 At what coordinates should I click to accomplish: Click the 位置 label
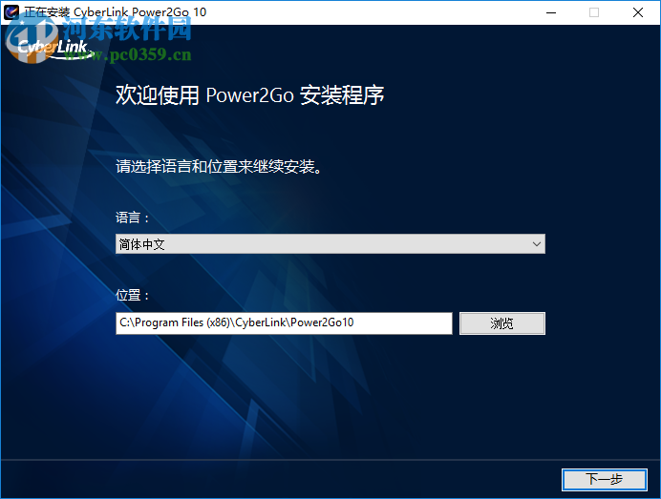(x=133, y=295)
